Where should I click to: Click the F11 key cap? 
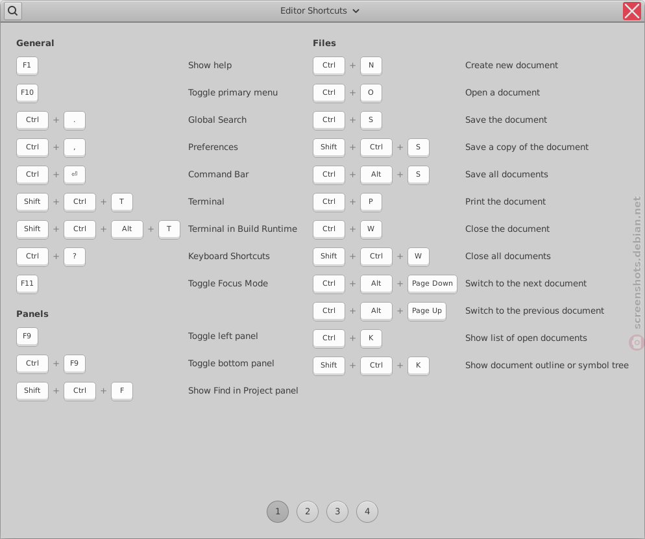[x=27, y=284]
